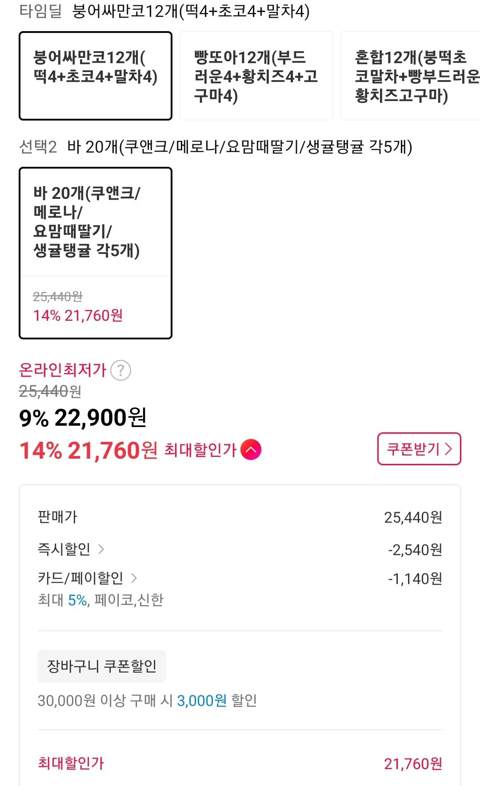Tap the large red 14% 21,760원 price
Image resolution: width=480 pixels, height=786 pixels.
pos(88,450)
